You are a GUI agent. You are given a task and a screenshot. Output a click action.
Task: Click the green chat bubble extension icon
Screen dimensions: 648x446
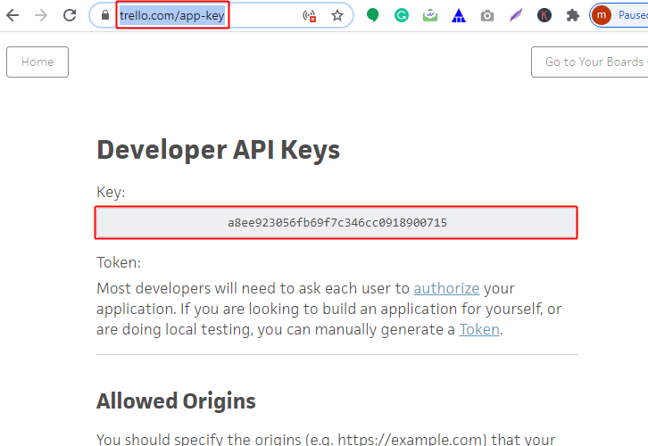373,15
